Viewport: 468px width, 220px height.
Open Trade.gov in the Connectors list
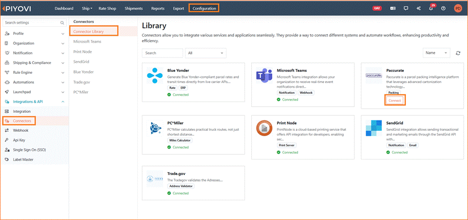(x=82, y=82)
